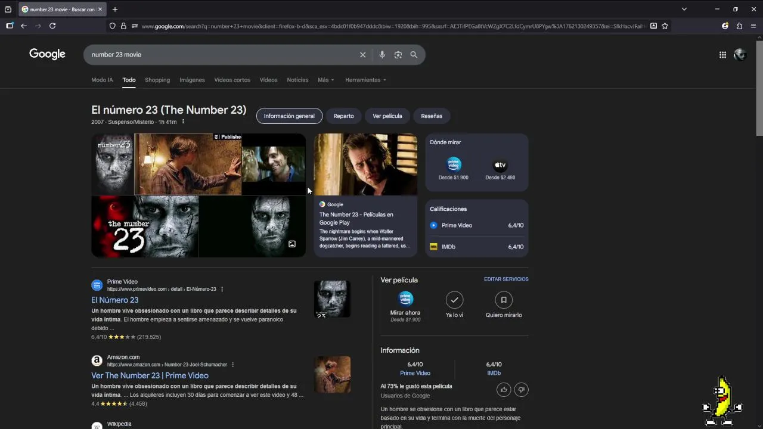Select the 'Shopping' search tab
Screen dimensions: 763x429
(157, 80)
